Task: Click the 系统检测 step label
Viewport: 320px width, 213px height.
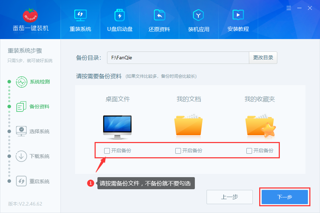Action: click(40, 82)
